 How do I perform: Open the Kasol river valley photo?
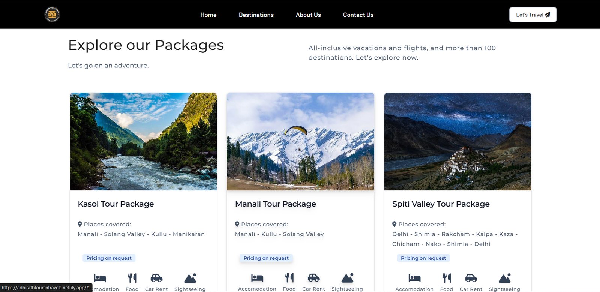click(143, 141)
